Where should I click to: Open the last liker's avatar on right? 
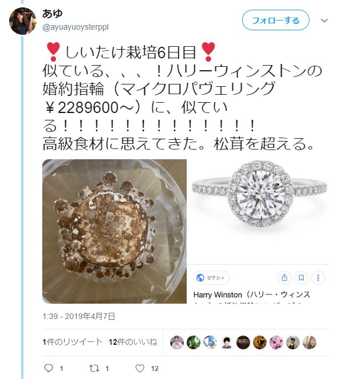[309, 342]
